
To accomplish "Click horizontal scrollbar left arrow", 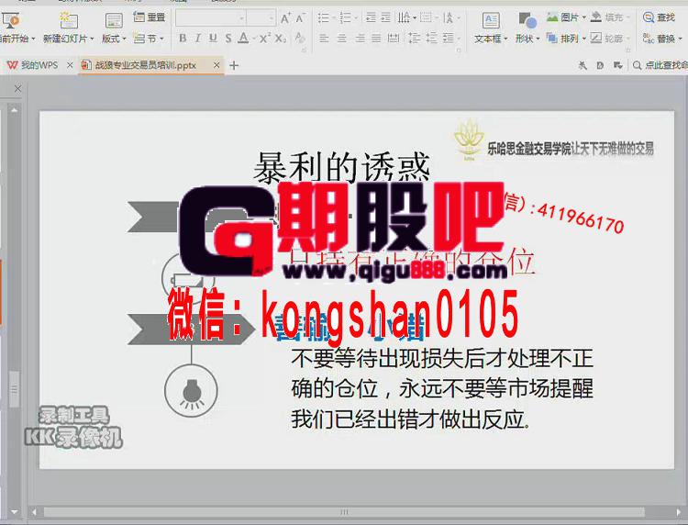I will click(35, 512).
